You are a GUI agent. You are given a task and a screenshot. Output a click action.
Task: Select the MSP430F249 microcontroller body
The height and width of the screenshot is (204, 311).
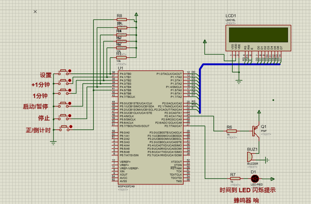(x=151, y=128)
